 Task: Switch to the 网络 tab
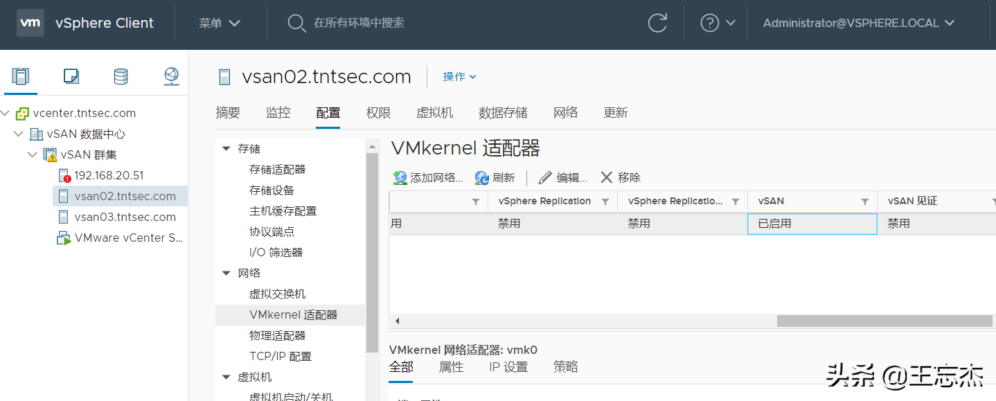pos(566,113)
